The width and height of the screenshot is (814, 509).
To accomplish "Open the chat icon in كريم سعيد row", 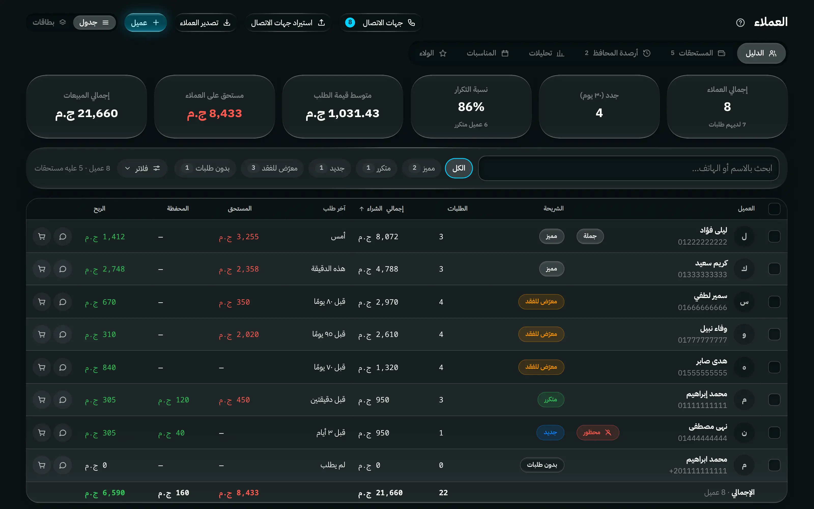I will (63, 269).
